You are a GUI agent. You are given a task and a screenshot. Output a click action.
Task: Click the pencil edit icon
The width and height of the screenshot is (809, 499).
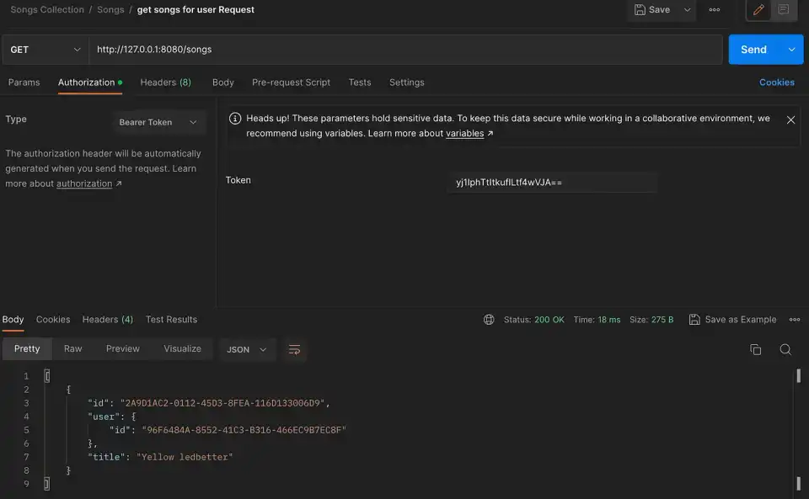click(x=758, y=10)
